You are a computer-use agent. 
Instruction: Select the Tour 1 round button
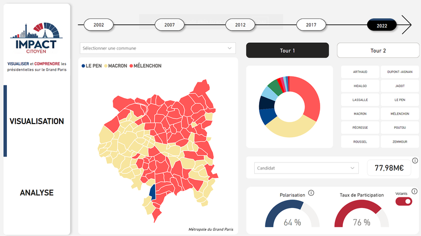click(288, 50)
